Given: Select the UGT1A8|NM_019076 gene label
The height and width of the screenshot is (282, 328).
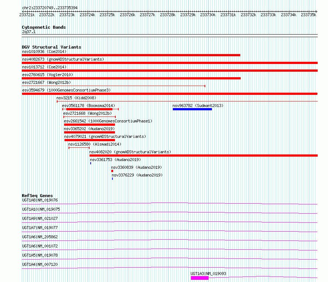Looking at the screenshot, I should click(40, 200).
